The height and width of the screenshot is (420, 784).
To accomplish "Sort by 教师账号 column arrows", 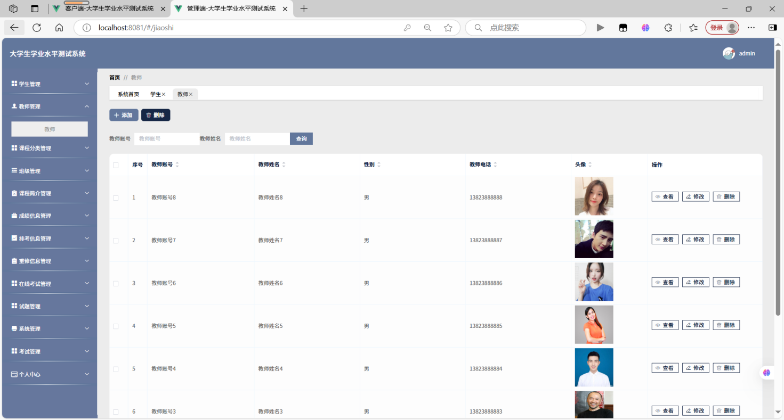I will 177,165.
